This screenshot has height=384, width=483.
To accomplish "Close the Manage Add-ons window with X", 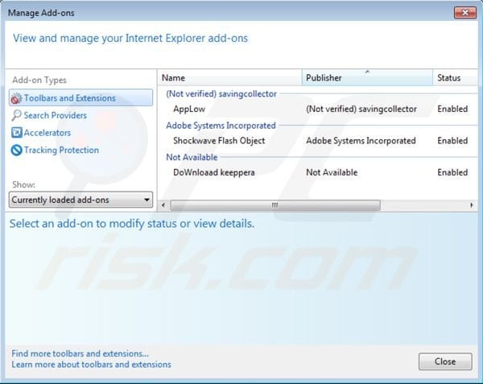I will [465, 13].
